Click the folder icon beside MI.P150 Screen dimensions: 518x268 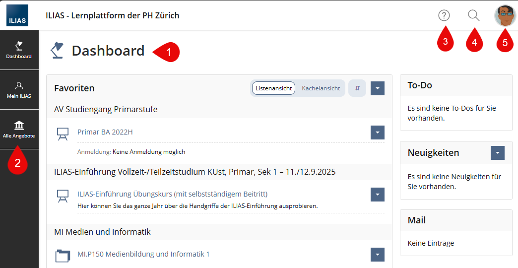(x=63, y=256)
